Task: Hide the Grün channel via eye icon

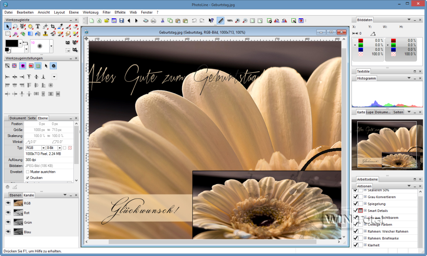Action: pyautogui.click(x=8, y=222)
